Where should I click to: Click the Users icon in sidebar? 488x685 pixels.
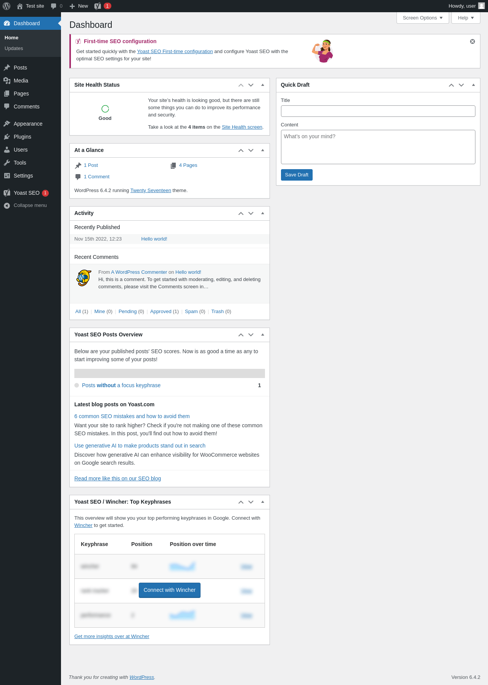coord(7,150)
